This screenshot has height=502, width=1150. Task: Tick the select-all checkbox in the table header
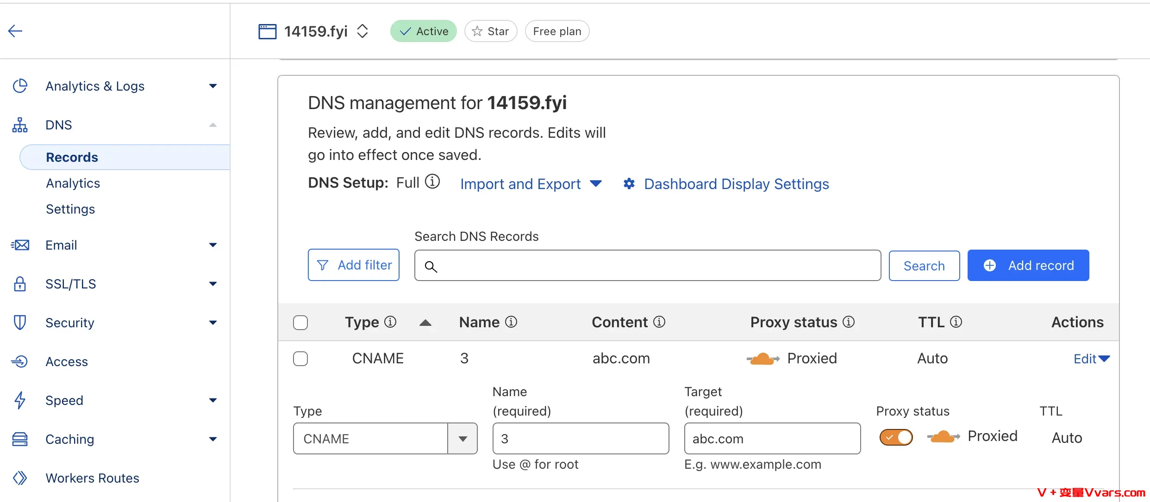(300, 323)
